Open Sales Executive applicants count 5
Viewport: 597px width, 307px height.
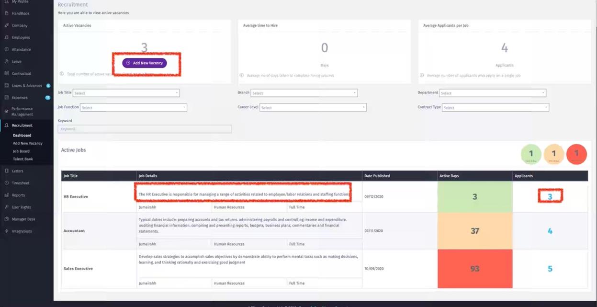[x=550, y=269]
